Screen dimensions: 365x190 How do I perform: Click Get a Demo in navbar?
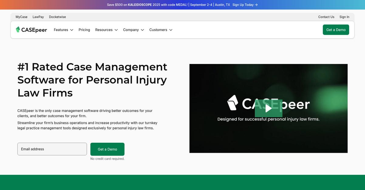[x=336, y=30]
